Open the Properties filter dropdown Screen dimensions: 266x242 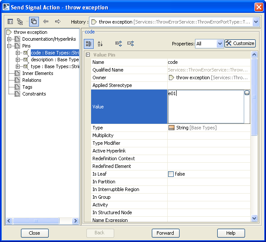point(220,43)
